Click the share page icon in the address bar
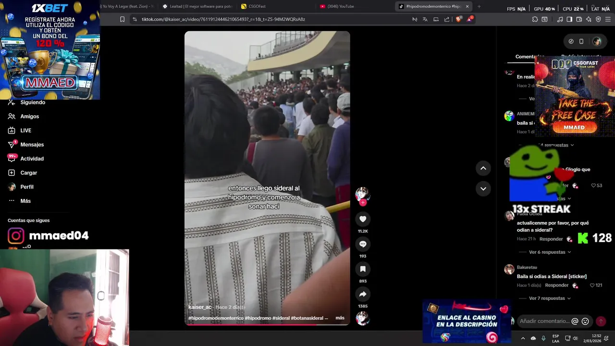This screenshot has height=346, width=615. 447,19
